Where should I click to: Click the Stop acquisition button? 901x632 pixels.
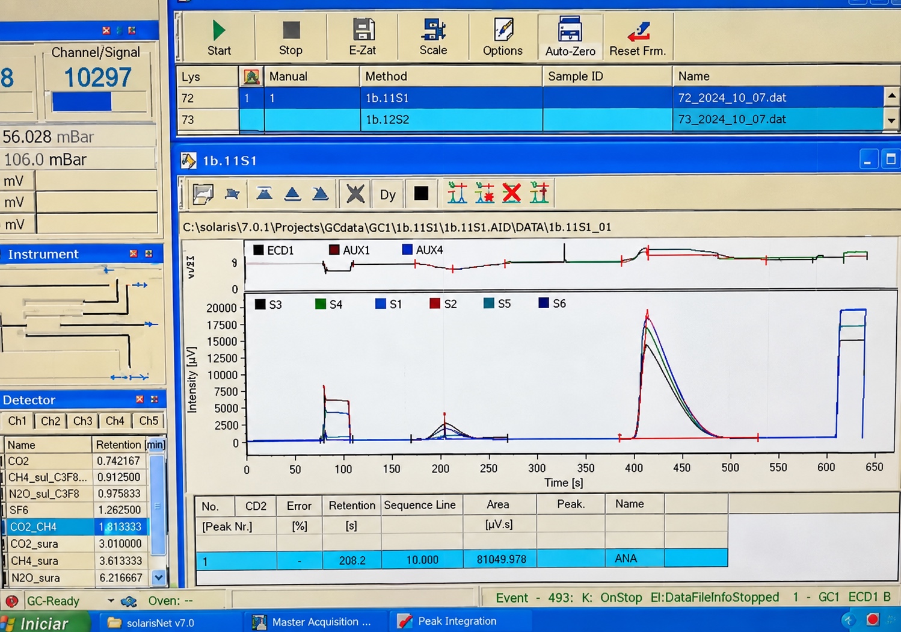pos(291,37)
